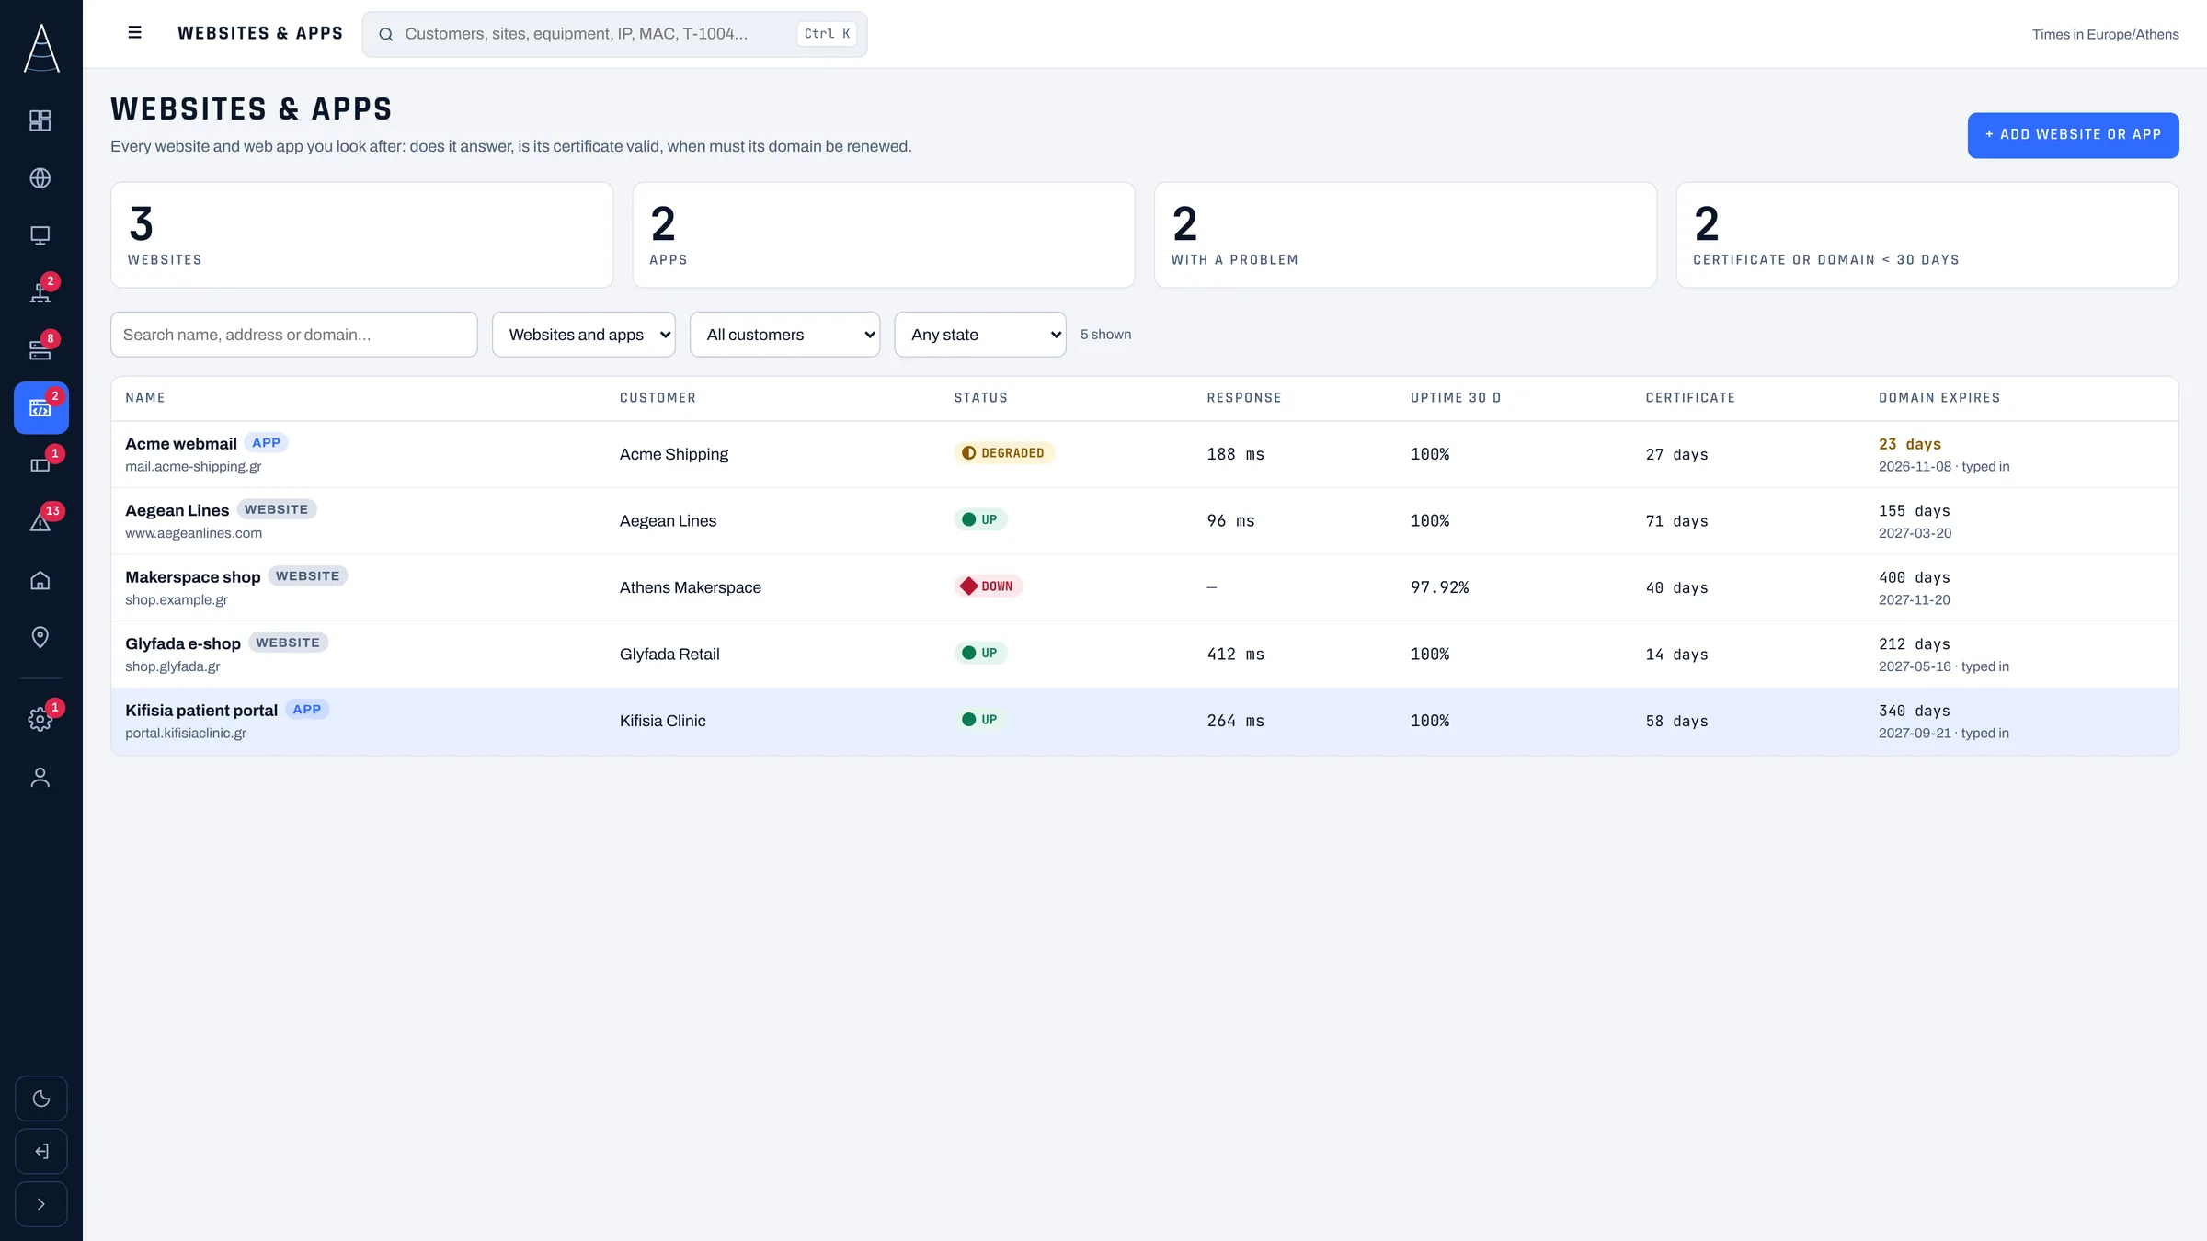
Task: Open the network icon with badge 2
Action: [x=40, y=292]
